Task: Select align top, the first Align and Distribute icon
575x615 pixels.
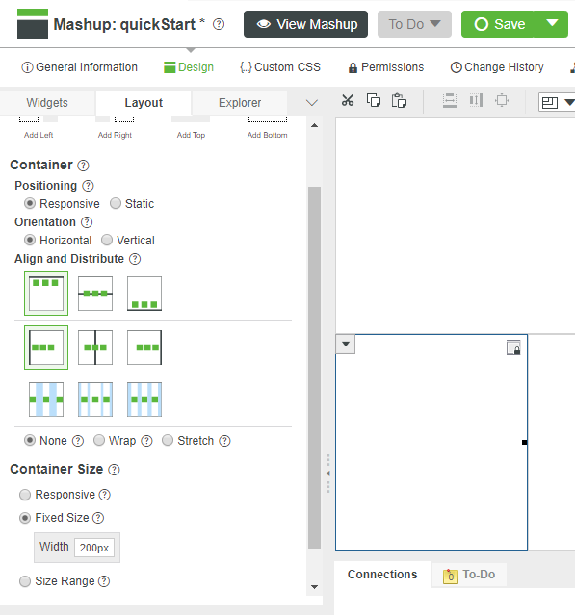Action: pos(46,294)
